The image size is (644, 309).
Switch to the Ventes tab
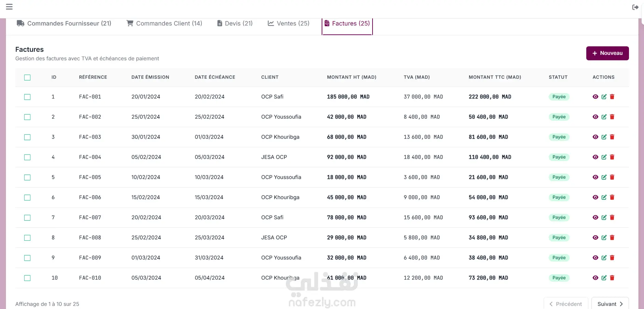[x=289, y=24]
